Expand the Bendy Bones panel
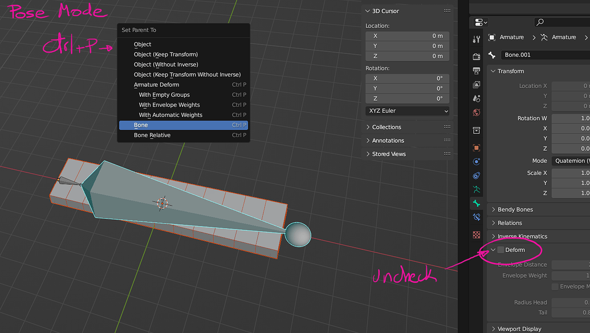This screenshot has height=333, width=590. coord(493,209)
